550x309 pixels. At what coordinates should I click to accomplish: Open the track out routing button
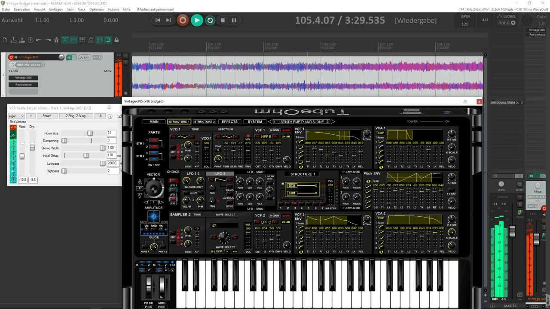coord(98,58)
